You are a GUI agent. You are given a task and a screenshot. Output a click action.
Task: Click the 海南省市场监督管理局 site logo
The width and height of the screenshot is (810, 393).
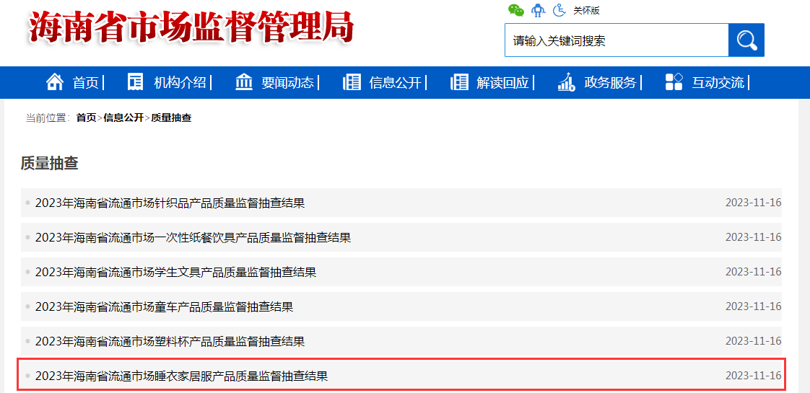191,27
